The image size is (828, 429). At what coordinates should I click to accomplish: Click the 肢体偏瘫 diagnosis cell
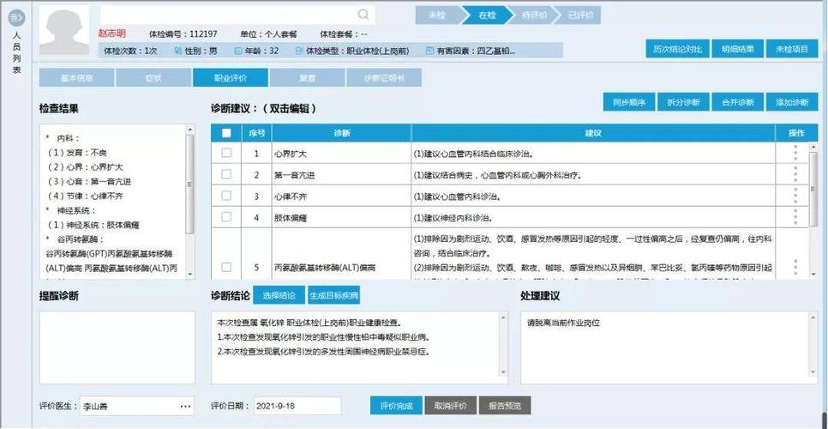tap(342, 217)
